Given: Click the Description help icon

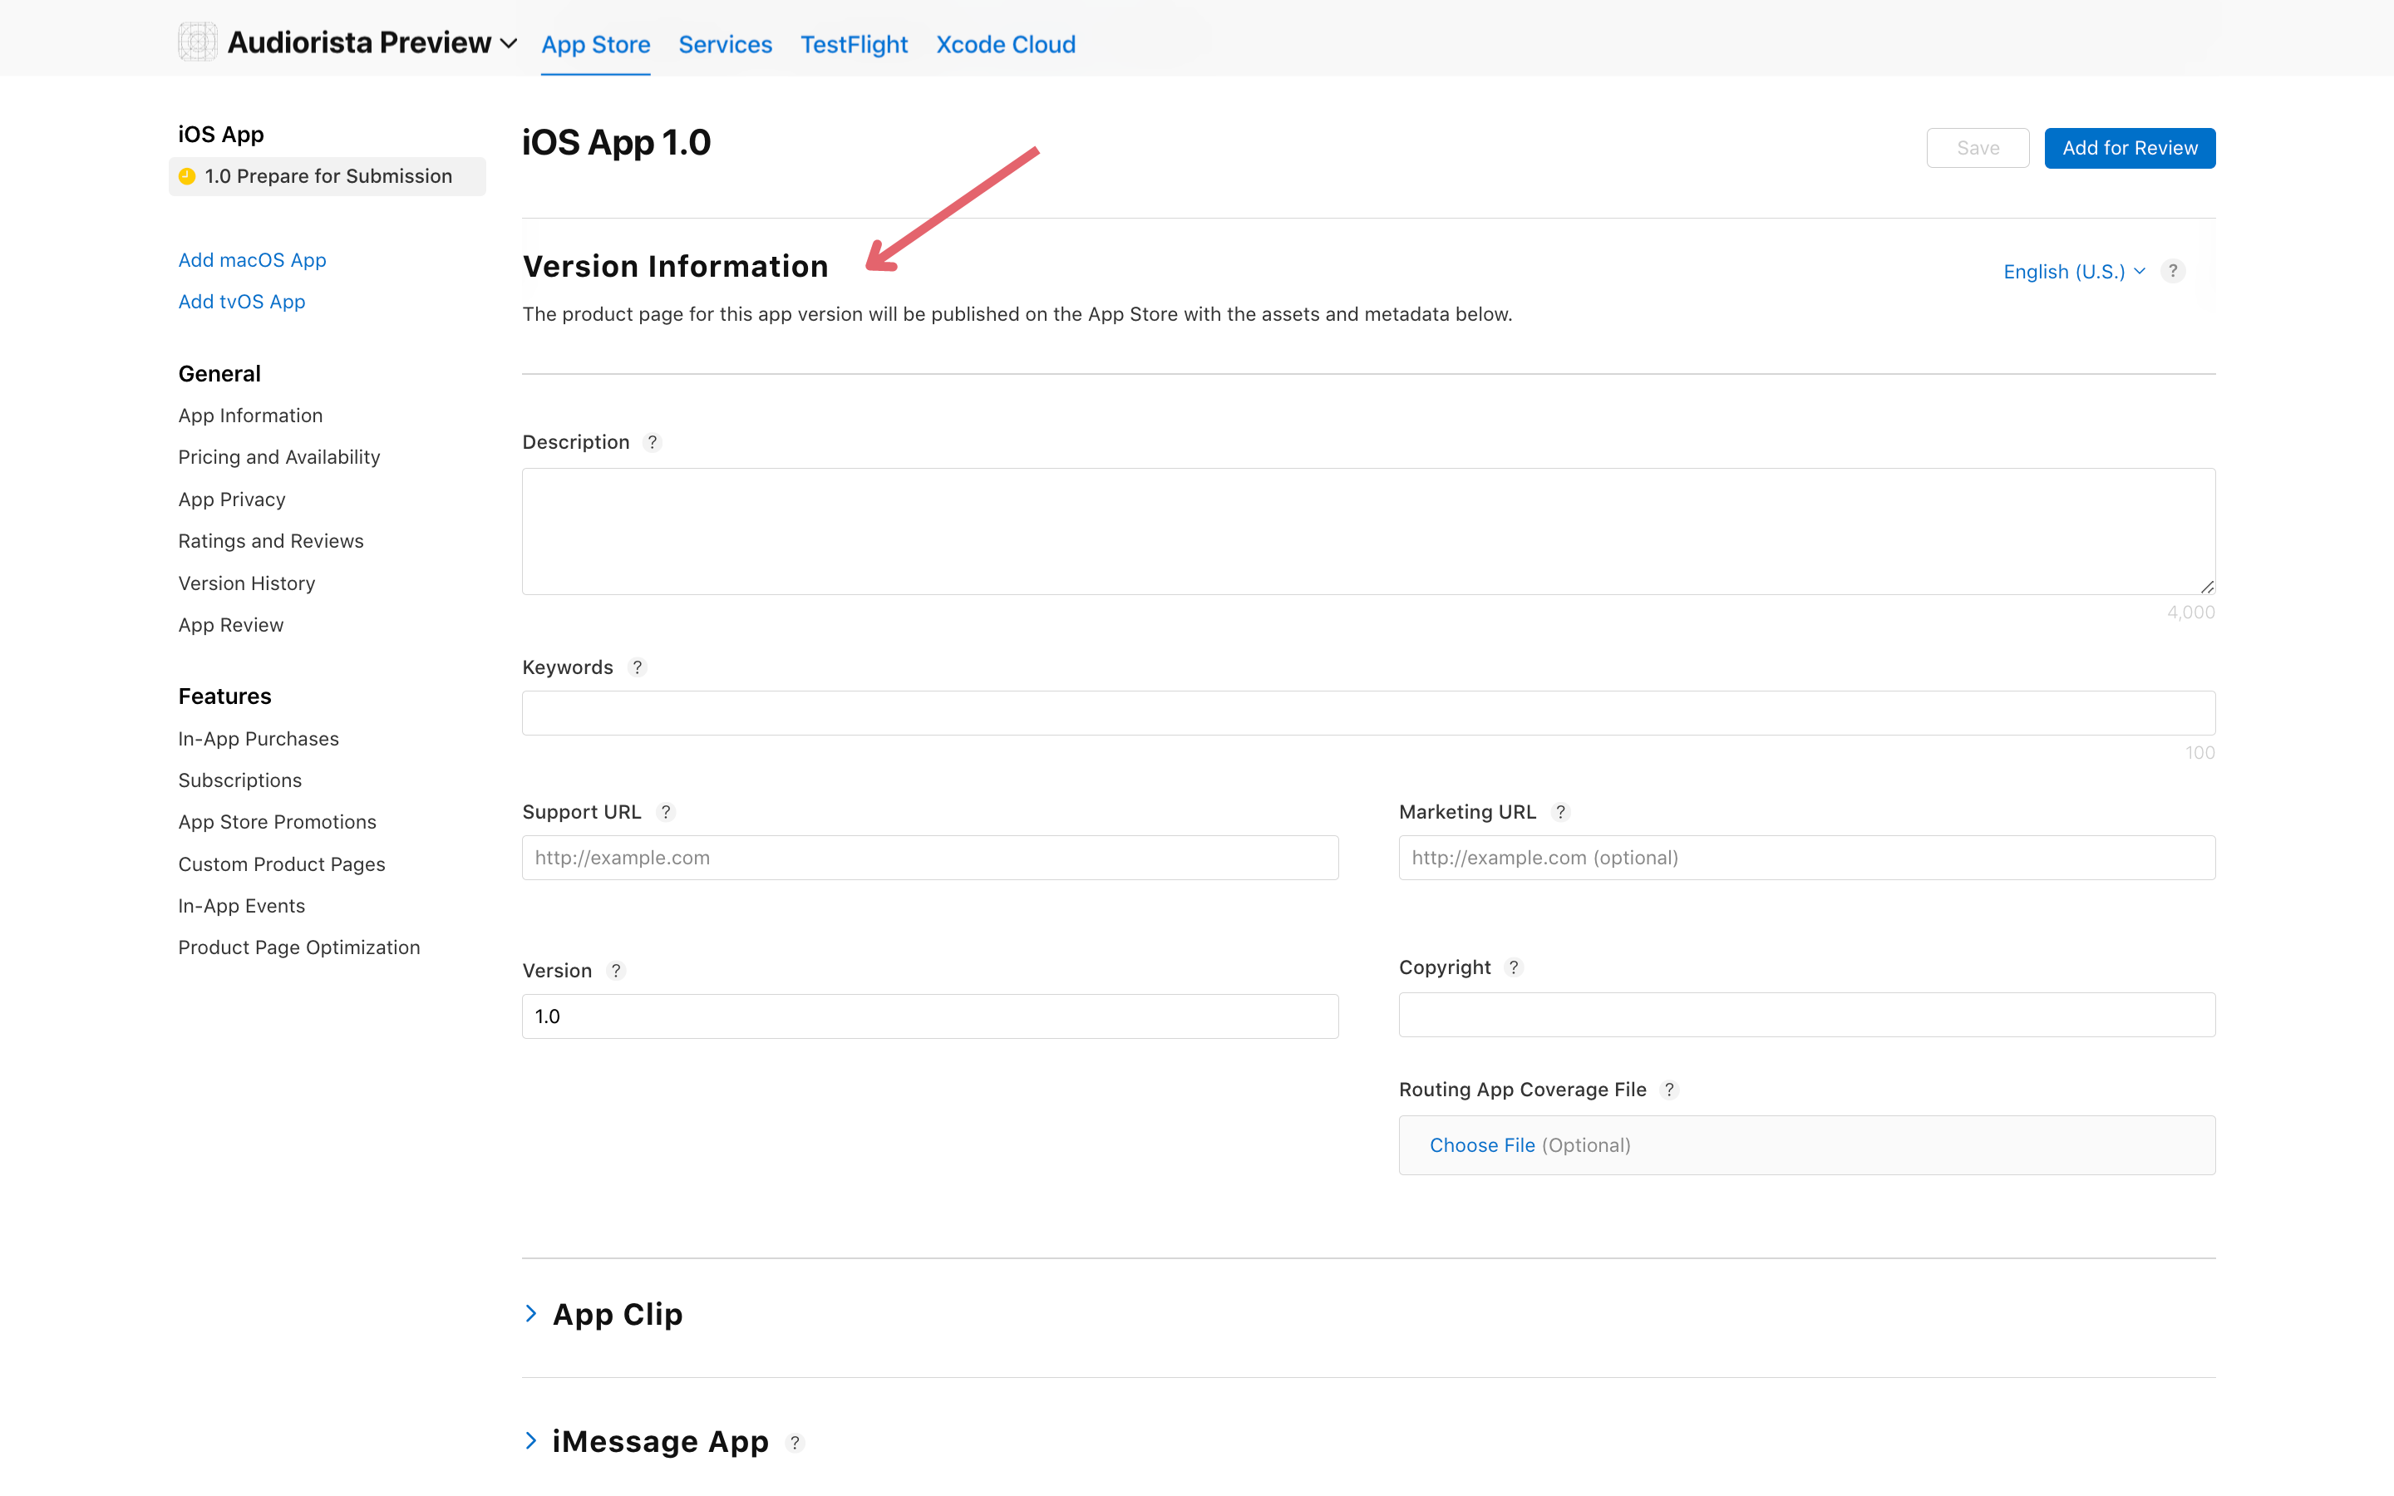Looking at the screenshot, I should pyautogui.click(x=652, y=442).
